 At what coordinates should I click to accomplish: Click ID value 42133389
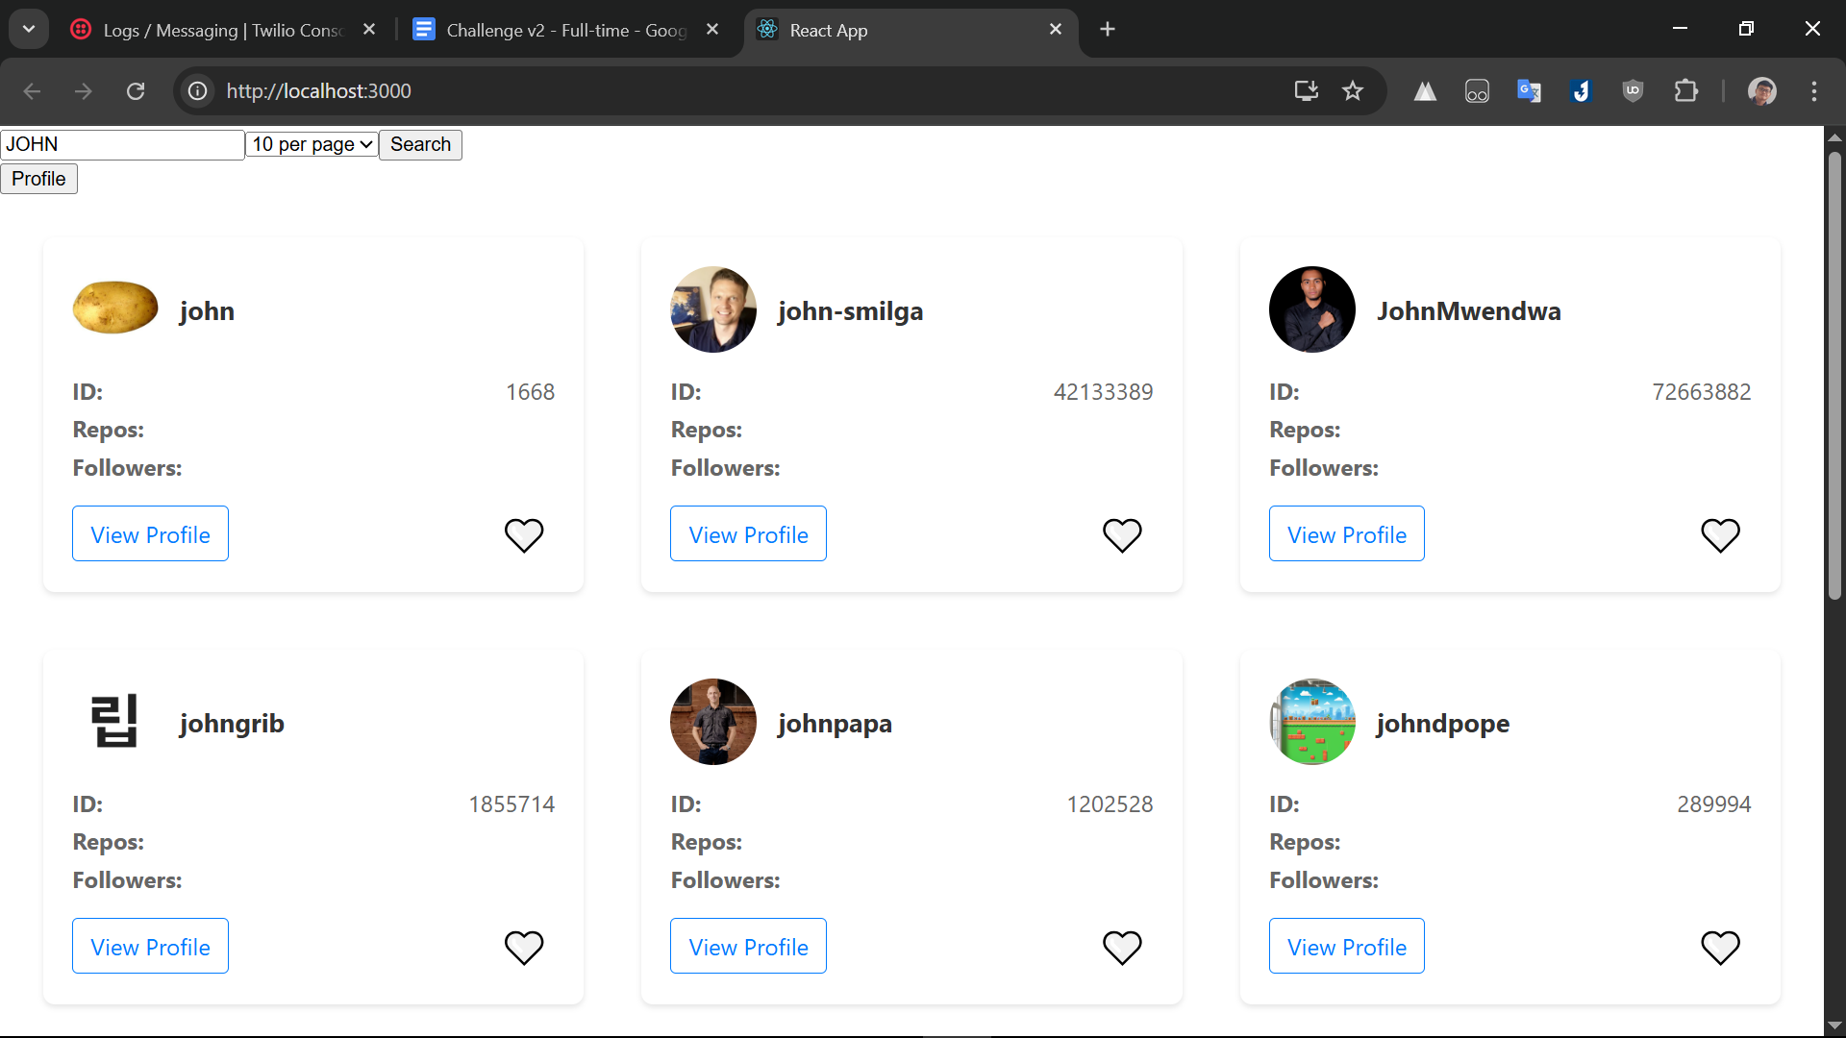pyautogui.click(x=1103, y=392)
